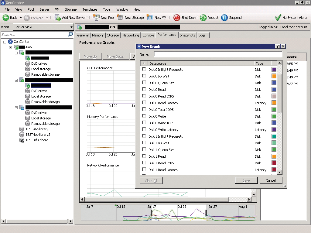The image size is (311, 233).
Task: Click the New Pool toolbar icon
Action: coord(97,17)
